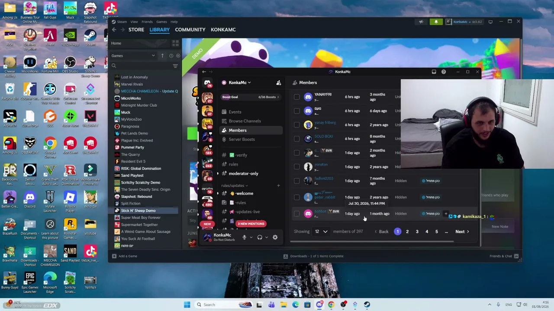Open the moderator-only channel

251,173
